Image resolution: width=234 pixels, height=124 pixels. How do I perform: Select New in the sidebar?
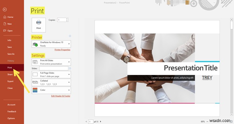[10, 24]
